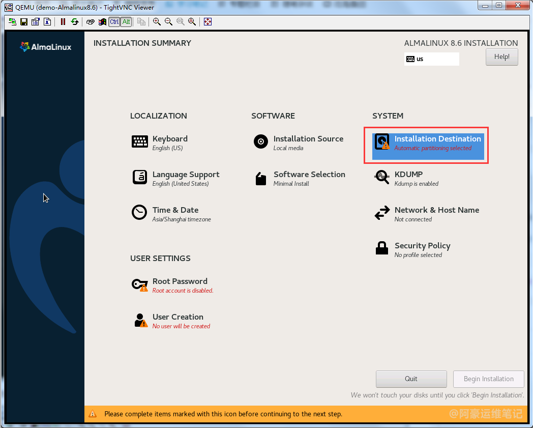Click the Quit button

411,379
